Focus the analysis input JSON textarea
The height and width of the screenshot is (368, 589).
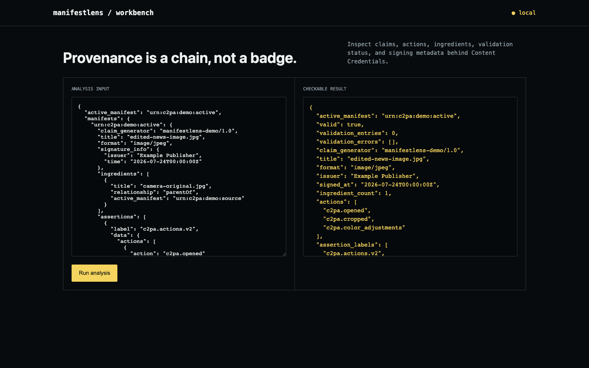[179, 177]
